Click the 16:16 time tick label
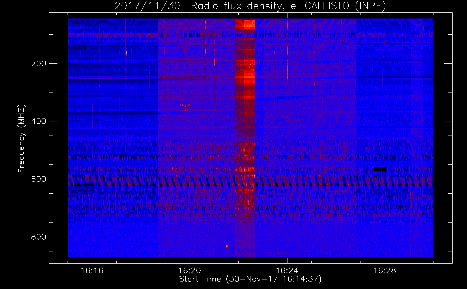 (x=92, y=271)
